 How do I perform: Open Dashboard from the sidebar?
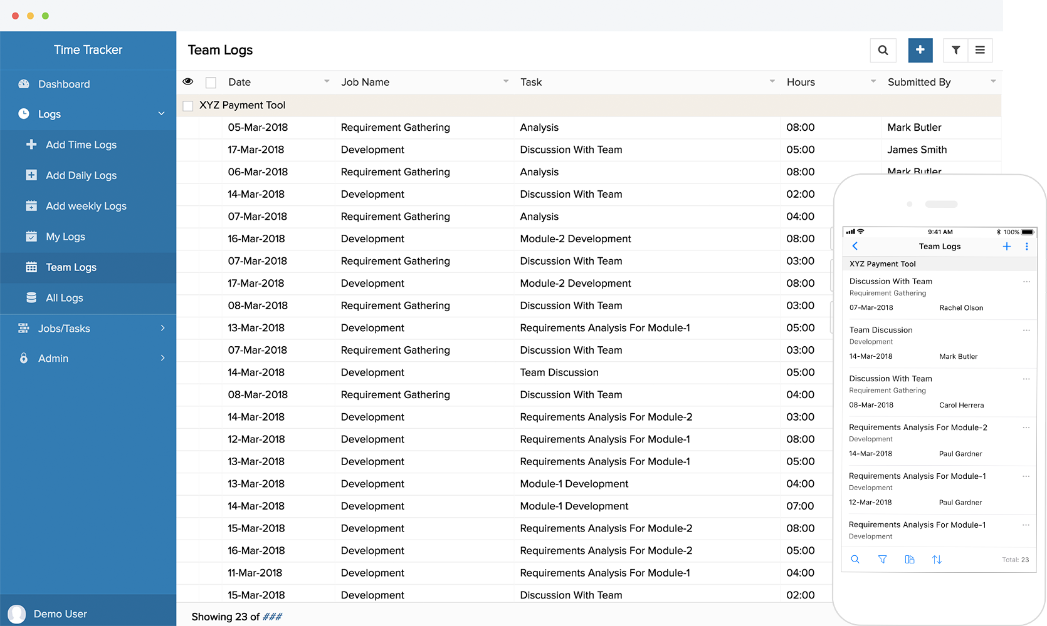(64, 84)
